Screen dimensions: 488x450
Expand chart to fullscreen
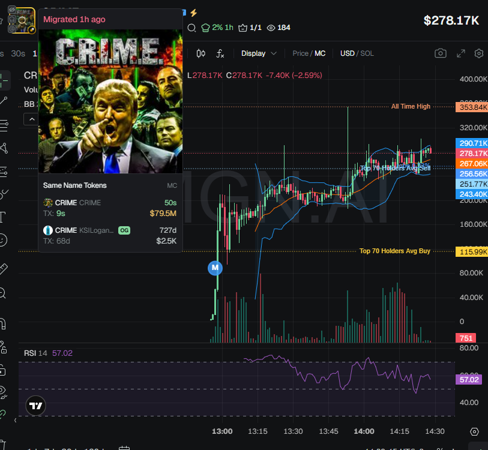(x=461, y=53)
